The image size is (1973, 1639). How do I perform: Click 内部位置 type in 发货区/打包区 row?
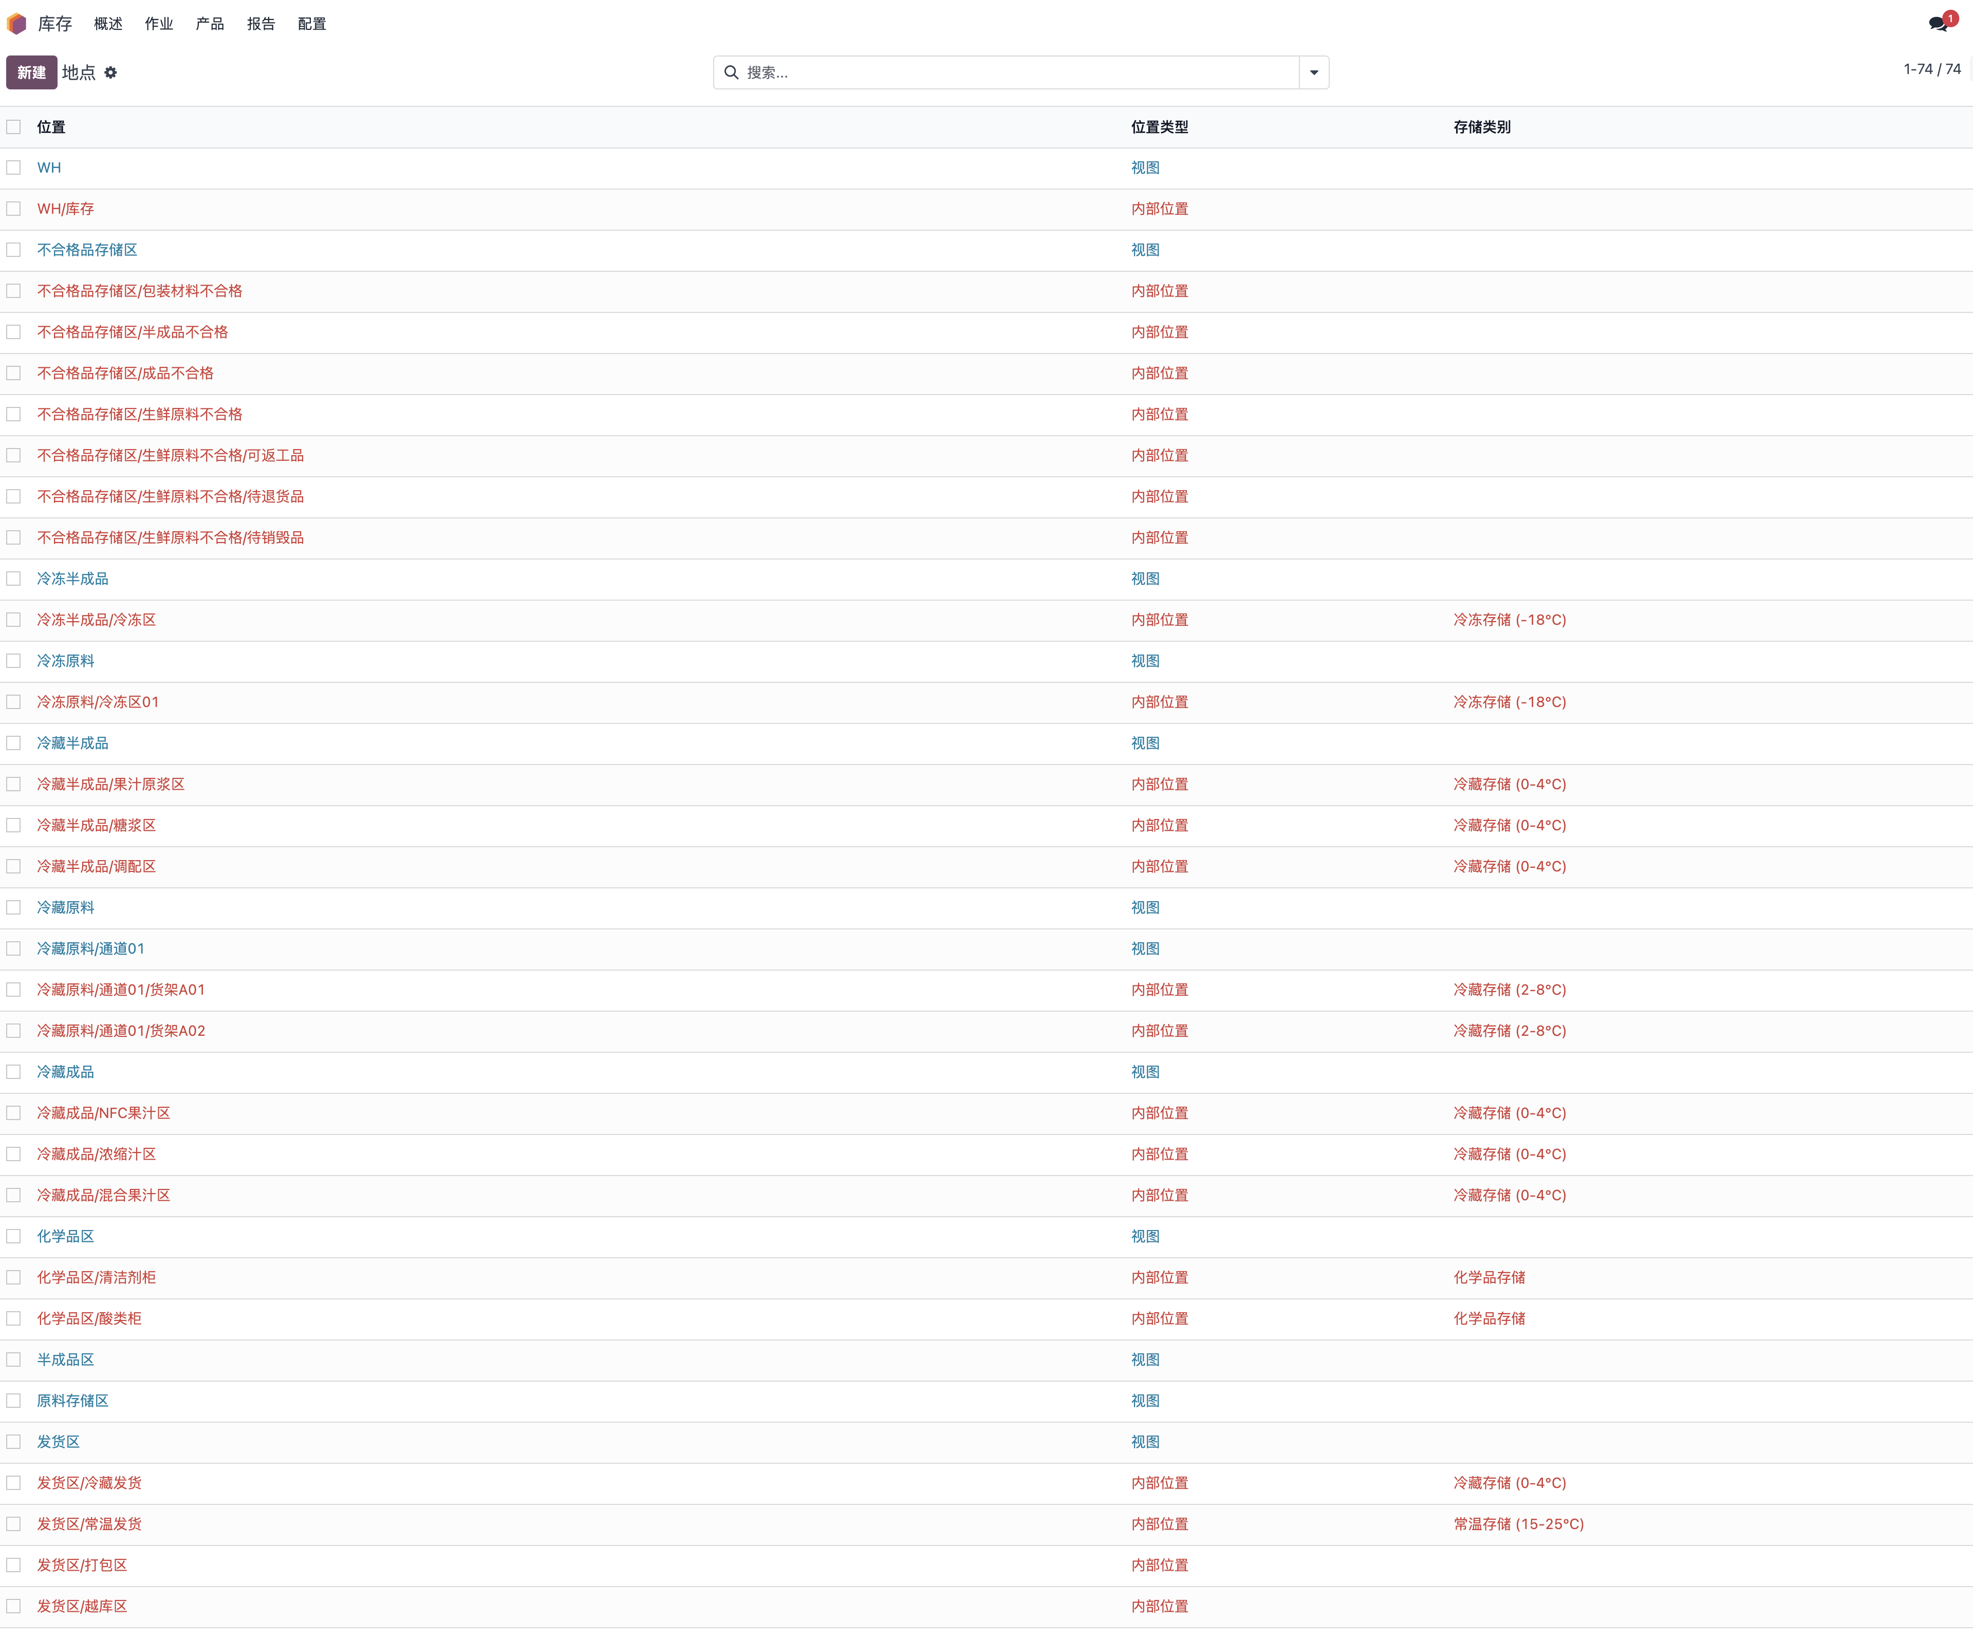coord(1159,1566)
